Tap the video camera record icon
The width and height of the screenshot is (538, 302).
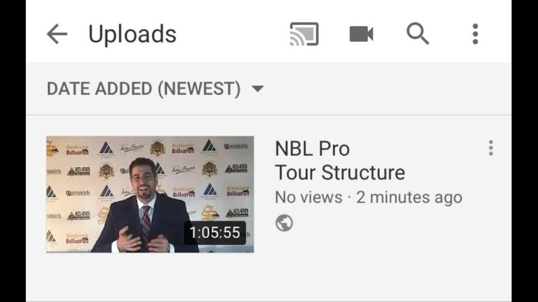tap(361, 34)
